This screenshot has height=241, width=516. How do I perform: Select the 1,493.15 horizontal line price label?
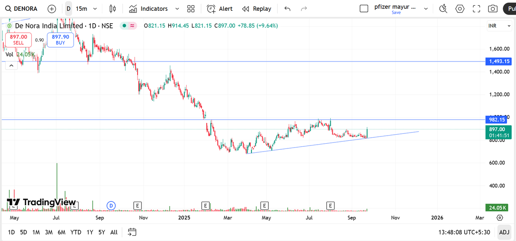coord(499,62)
